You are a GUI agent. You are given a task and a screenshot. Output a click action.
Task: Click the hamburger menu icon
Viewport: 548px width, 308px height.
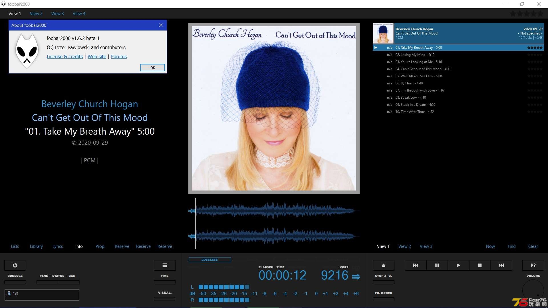(x=164, y=265)
